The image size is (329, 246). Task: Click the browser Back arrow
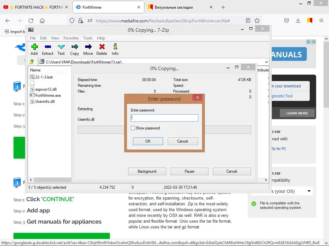8,20
